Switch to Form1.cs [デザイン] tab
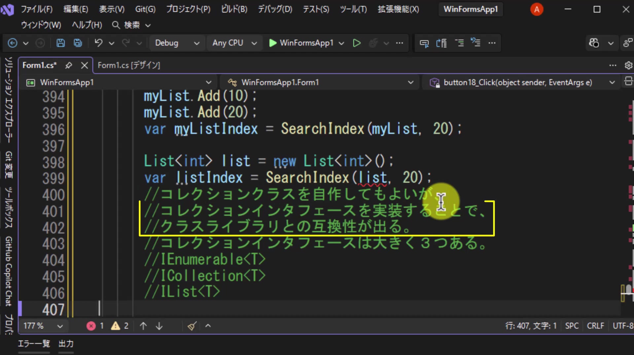Image resolution: width=634 pixels, height=355 pixels. [x=129, y=65]
